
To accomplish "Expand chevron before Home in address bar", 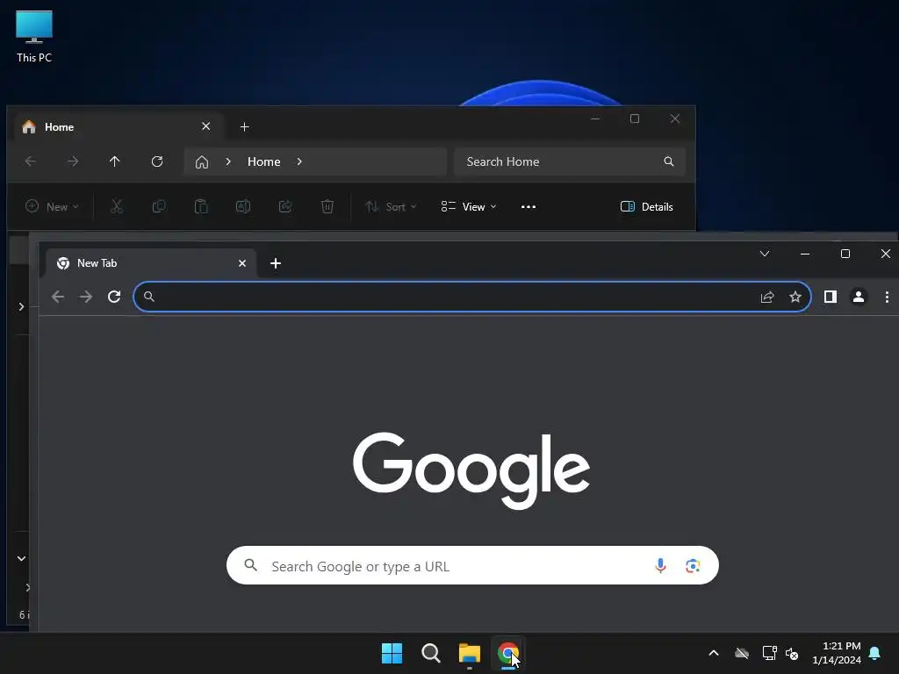I will pyautogui.click(x=228, y=161).
